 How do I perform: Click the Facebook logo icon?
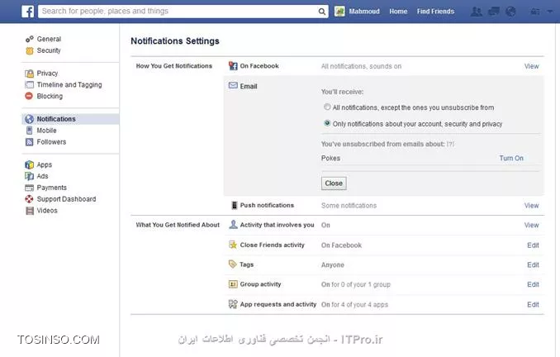[27, 12]
